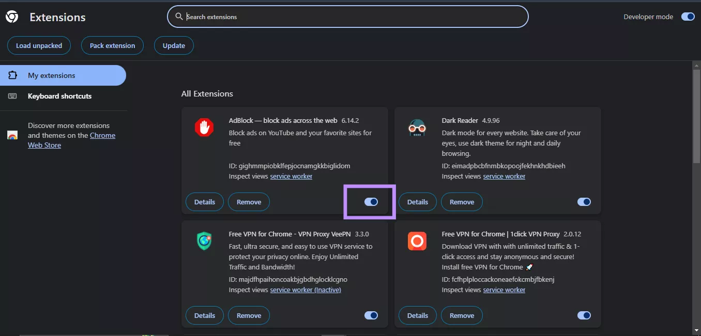Click the Update button
Viewport: 701px width, 336px height.
point(174,45)
